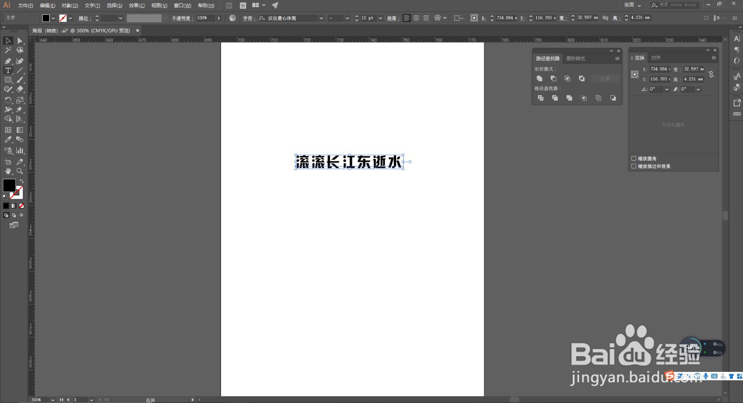Swap fill and stroke arrows icon

[21, 182]
